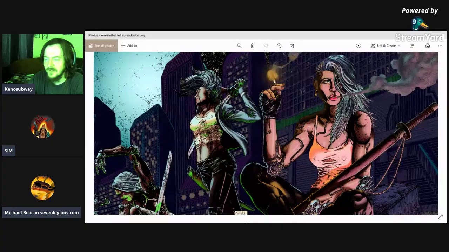The image size is (449, 252).
Task: Delete the photo with trash icon
Action: click(x=252, y=46)
